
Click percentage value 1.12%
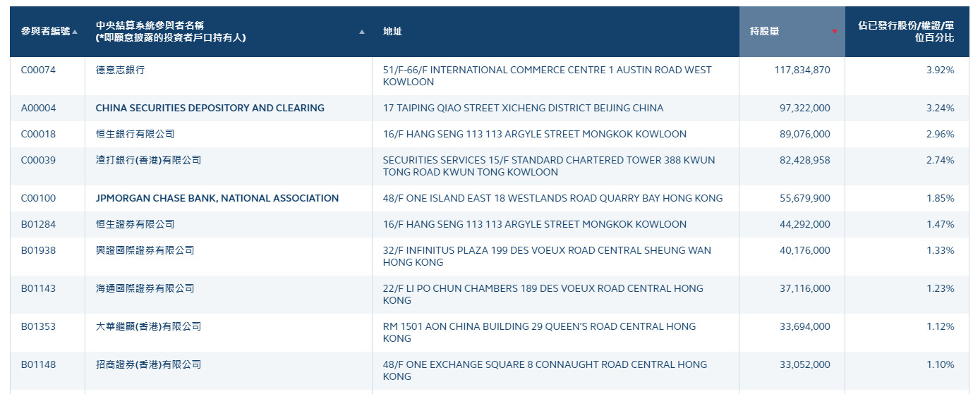click(941, 326)
